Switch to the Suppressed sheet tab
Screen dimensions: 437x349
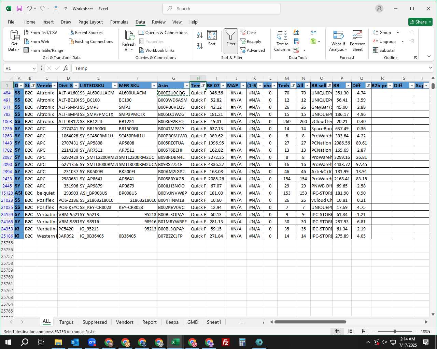pos(95,322)
